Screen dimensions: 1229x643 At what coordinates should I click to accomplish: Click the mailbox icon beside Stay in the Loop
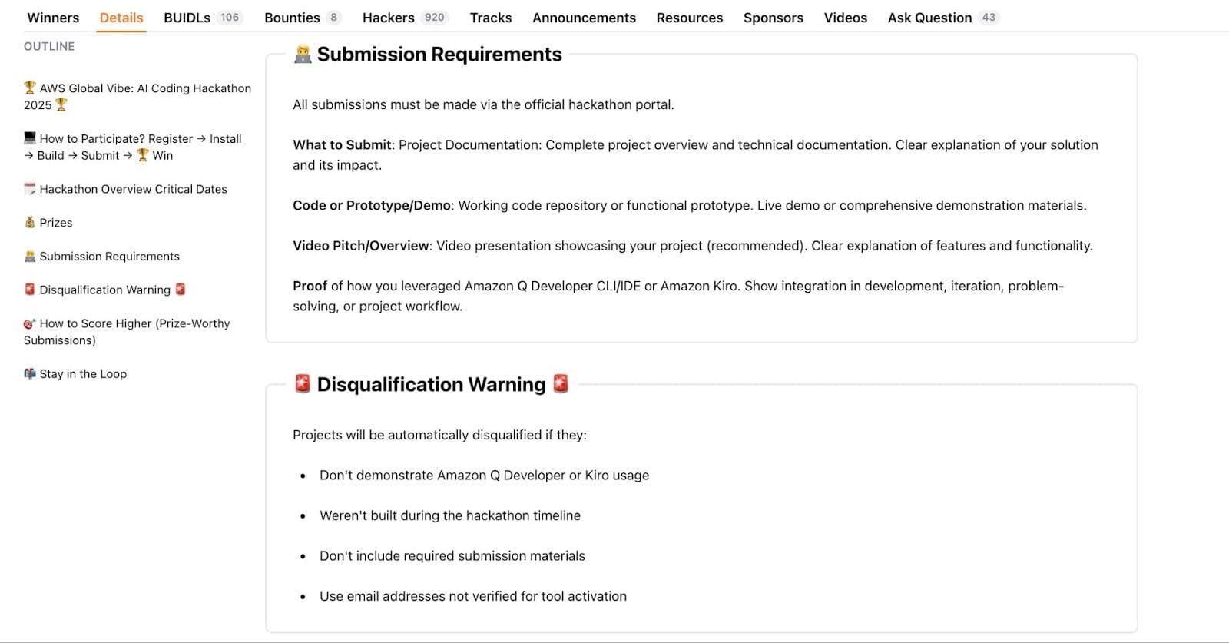[30, 373]
